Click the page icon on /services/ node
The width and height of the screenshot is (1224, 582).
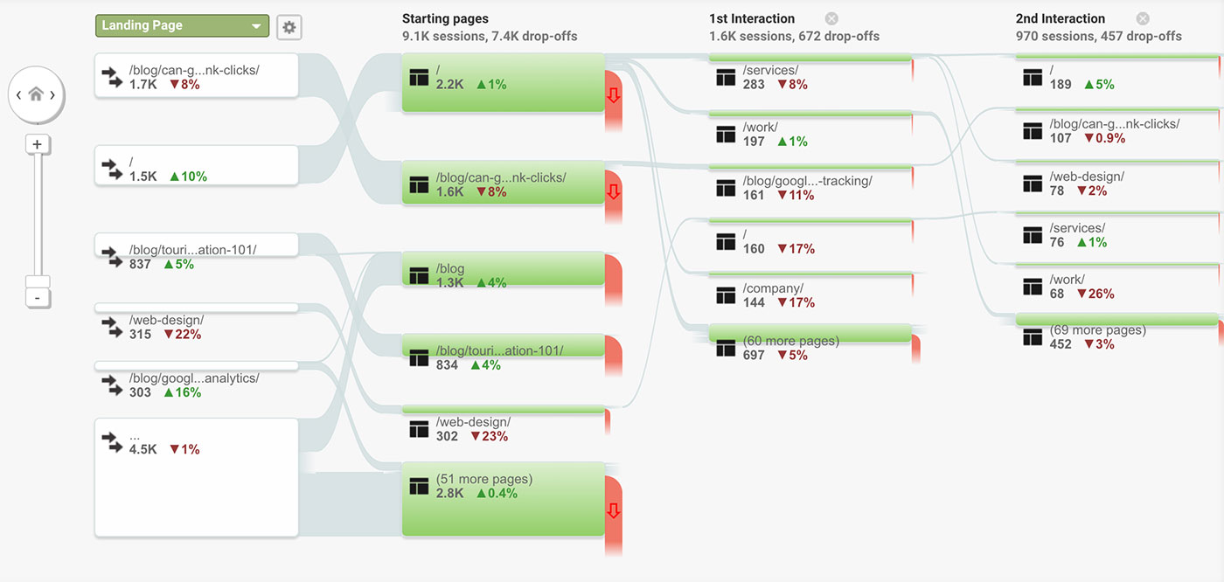[x=726, y=77]
